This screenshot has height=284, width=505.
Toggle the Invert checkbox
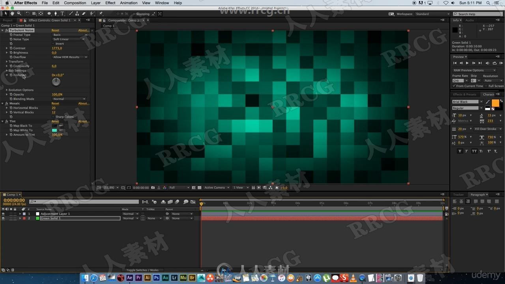[54, 44]
